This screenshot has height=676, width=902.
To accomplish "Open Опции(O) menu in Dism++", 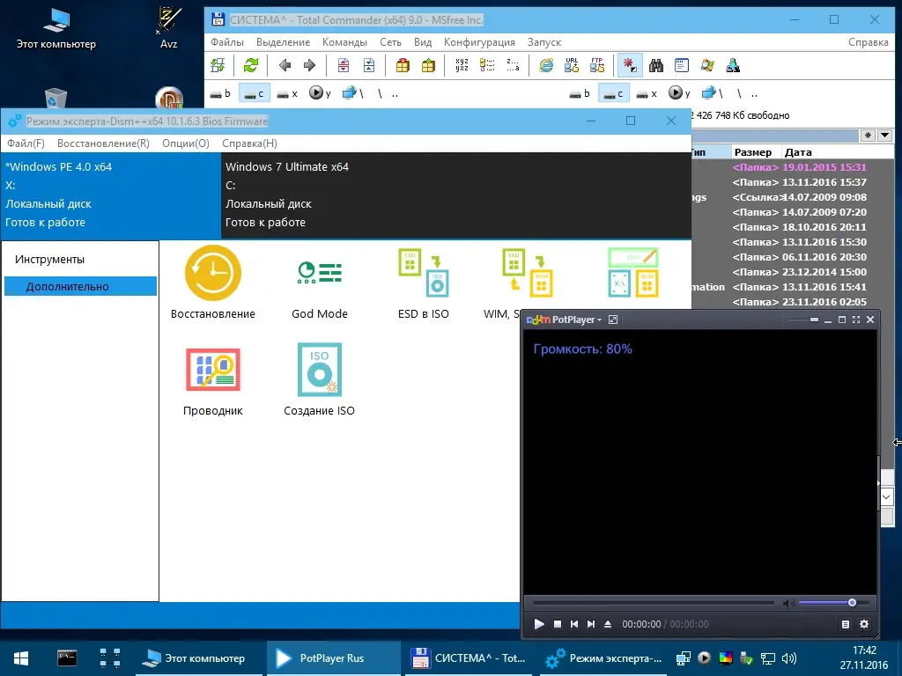I will [x=186, y=143].
